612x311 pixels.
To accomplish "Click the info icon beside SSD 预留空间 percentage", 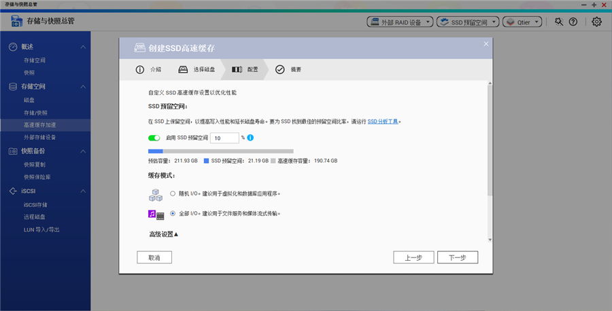I will (x=250, y=138).
